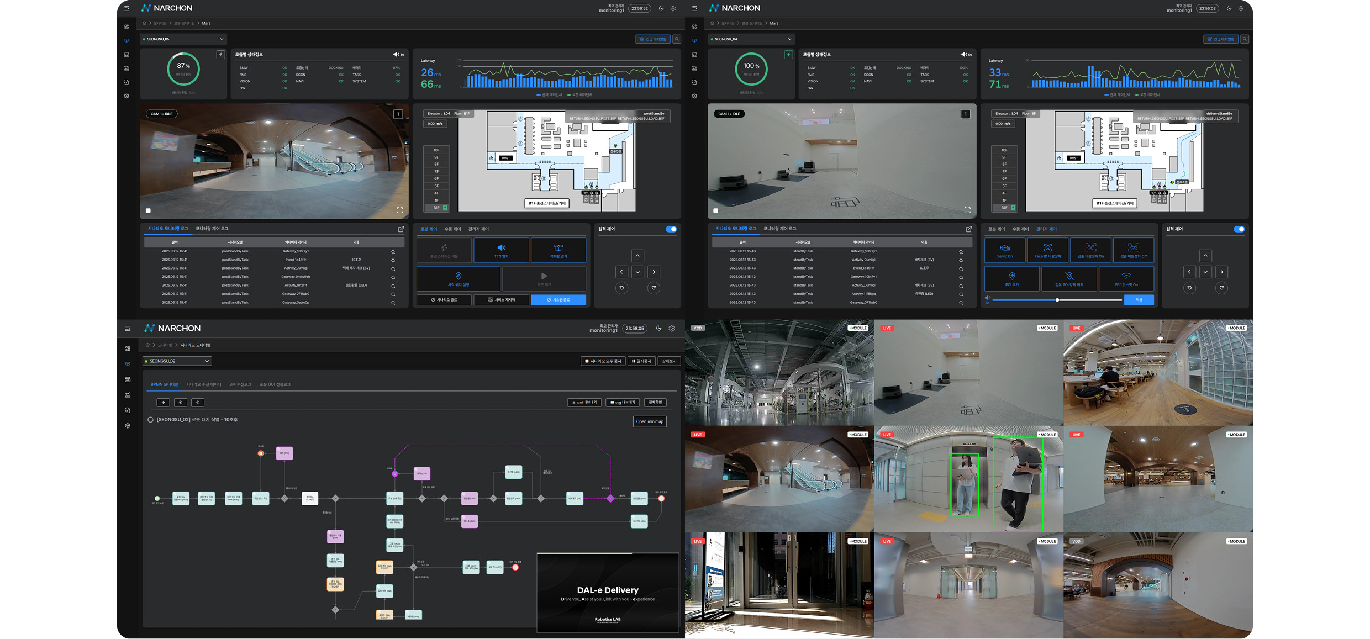The image size is (1370, 639).
Task: Expand the SEONGSU_02 robot selector
Action: [177, 361]
